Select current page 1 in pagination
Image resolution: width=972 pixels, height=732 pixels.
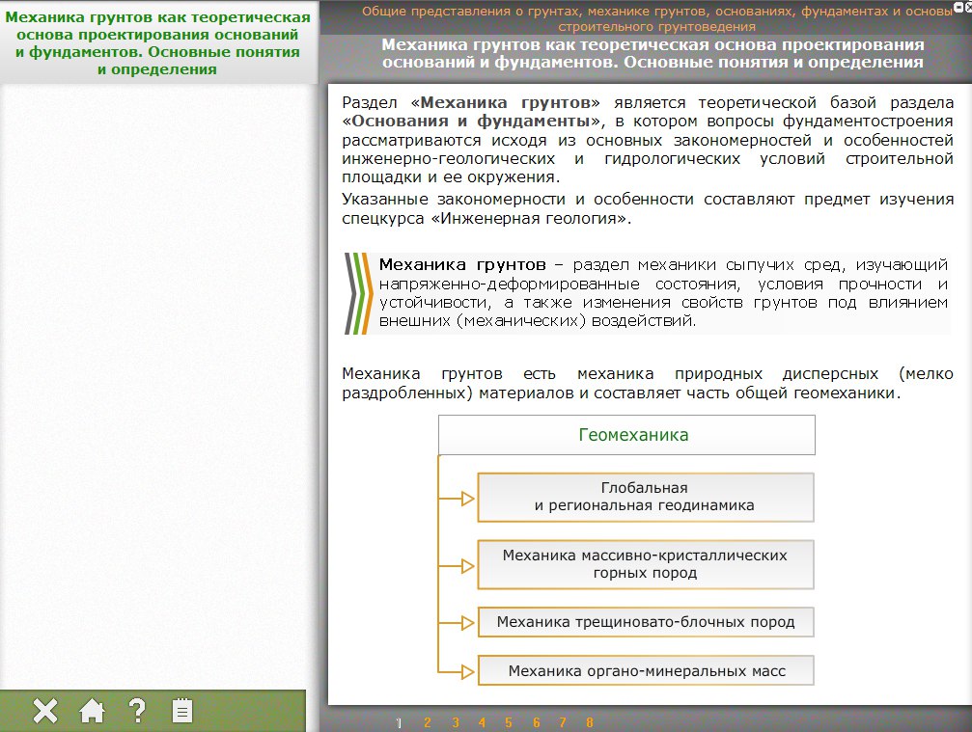coord(399,722)
